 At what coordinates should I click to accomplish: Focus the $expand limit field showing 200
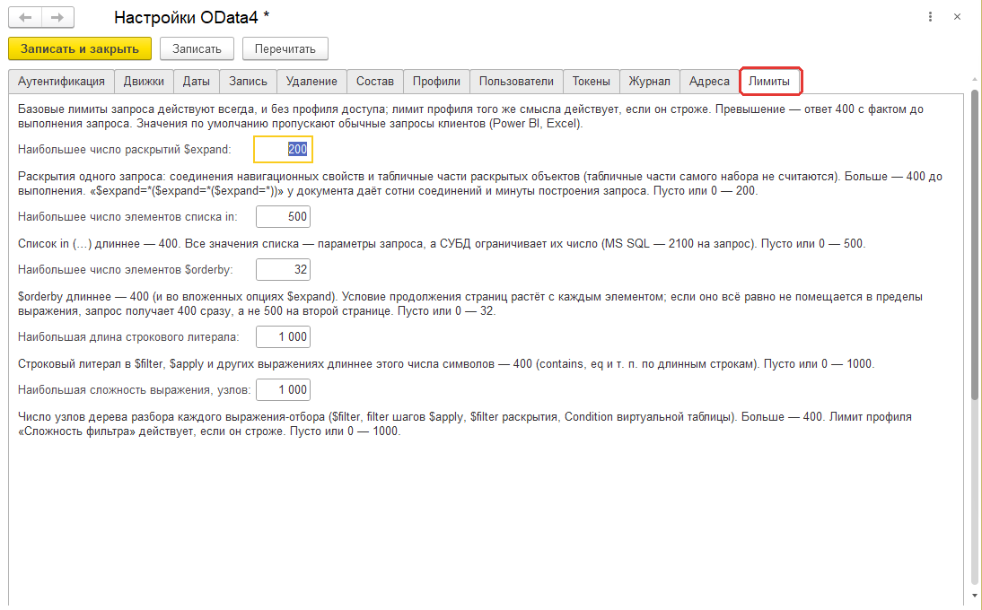coord(283,150)
